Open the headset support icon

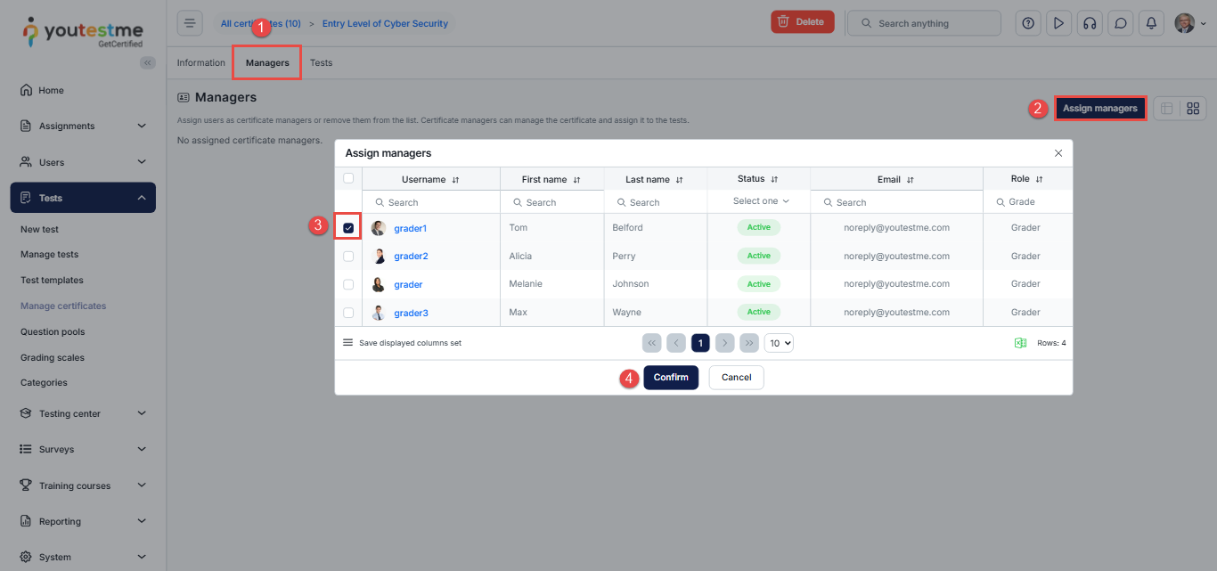[1090, 23]
